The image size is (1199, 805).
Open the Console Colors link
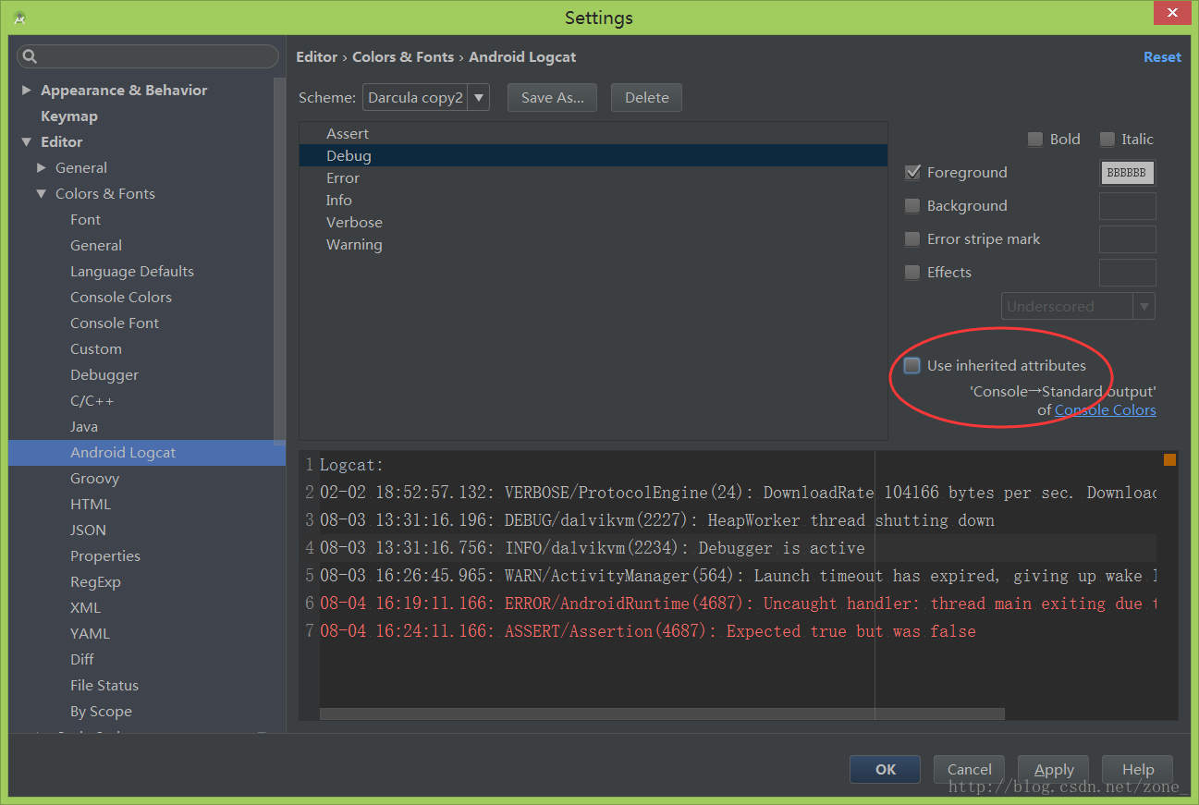(1106, 410)
